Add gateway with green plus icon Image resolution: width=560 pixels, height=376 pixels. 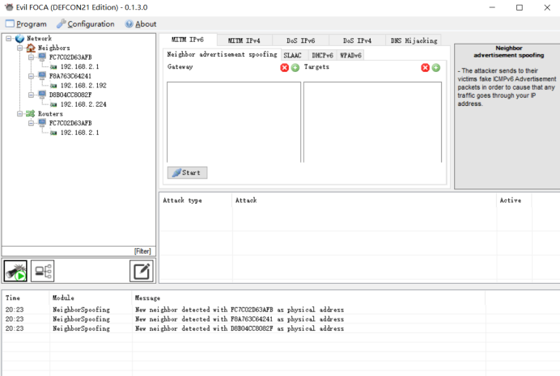point(295,68)
